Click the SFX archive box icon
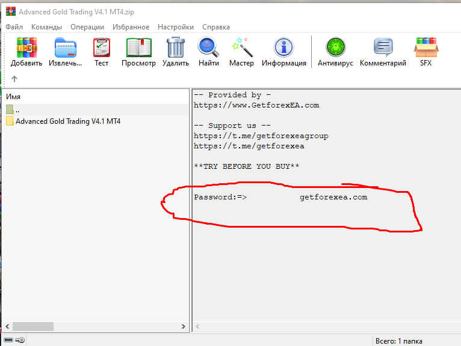This screenshot has width=461, height=346. [x=426, y=47]
